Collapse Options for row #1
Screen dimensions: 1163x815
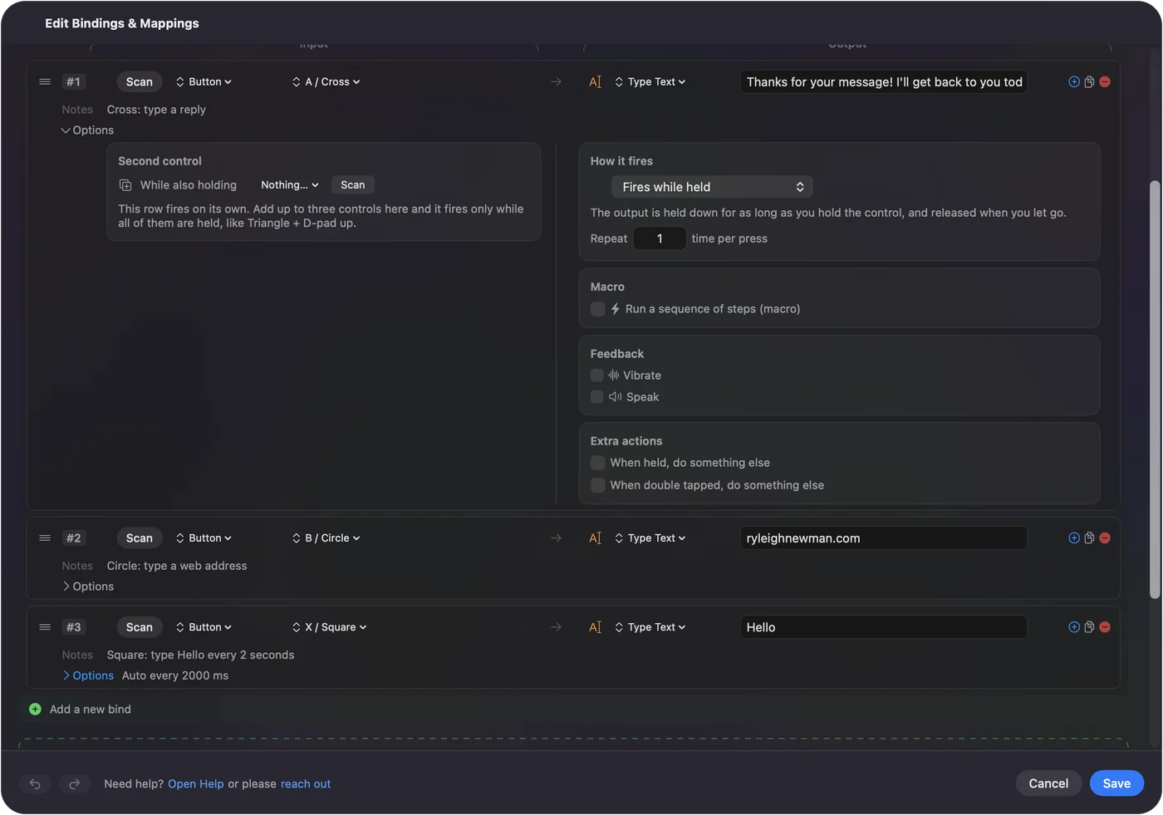pos(87,130)
